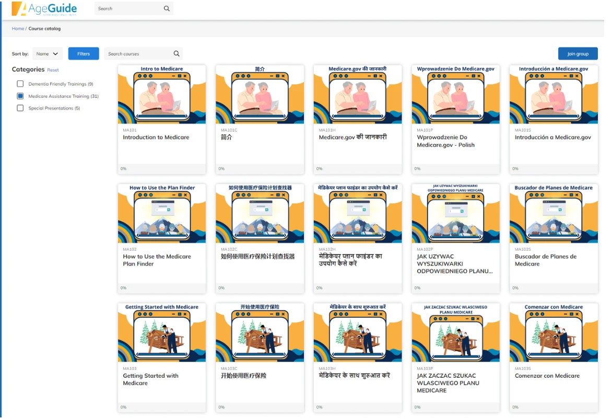Open the 如何使用医疗保险计划查找器 course thumbnail
The image size is (612, 420).
coord(260,213)
